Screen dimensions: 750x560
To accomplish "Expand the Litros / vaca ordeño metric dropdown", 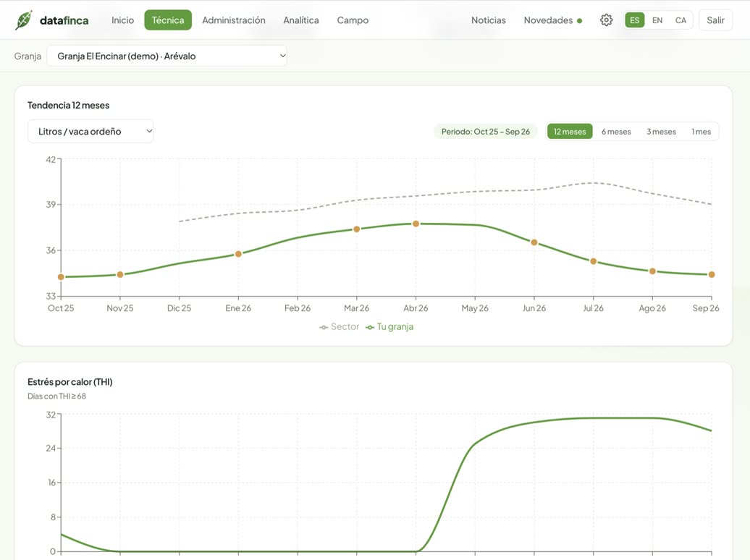I will [x=90, y=131].
